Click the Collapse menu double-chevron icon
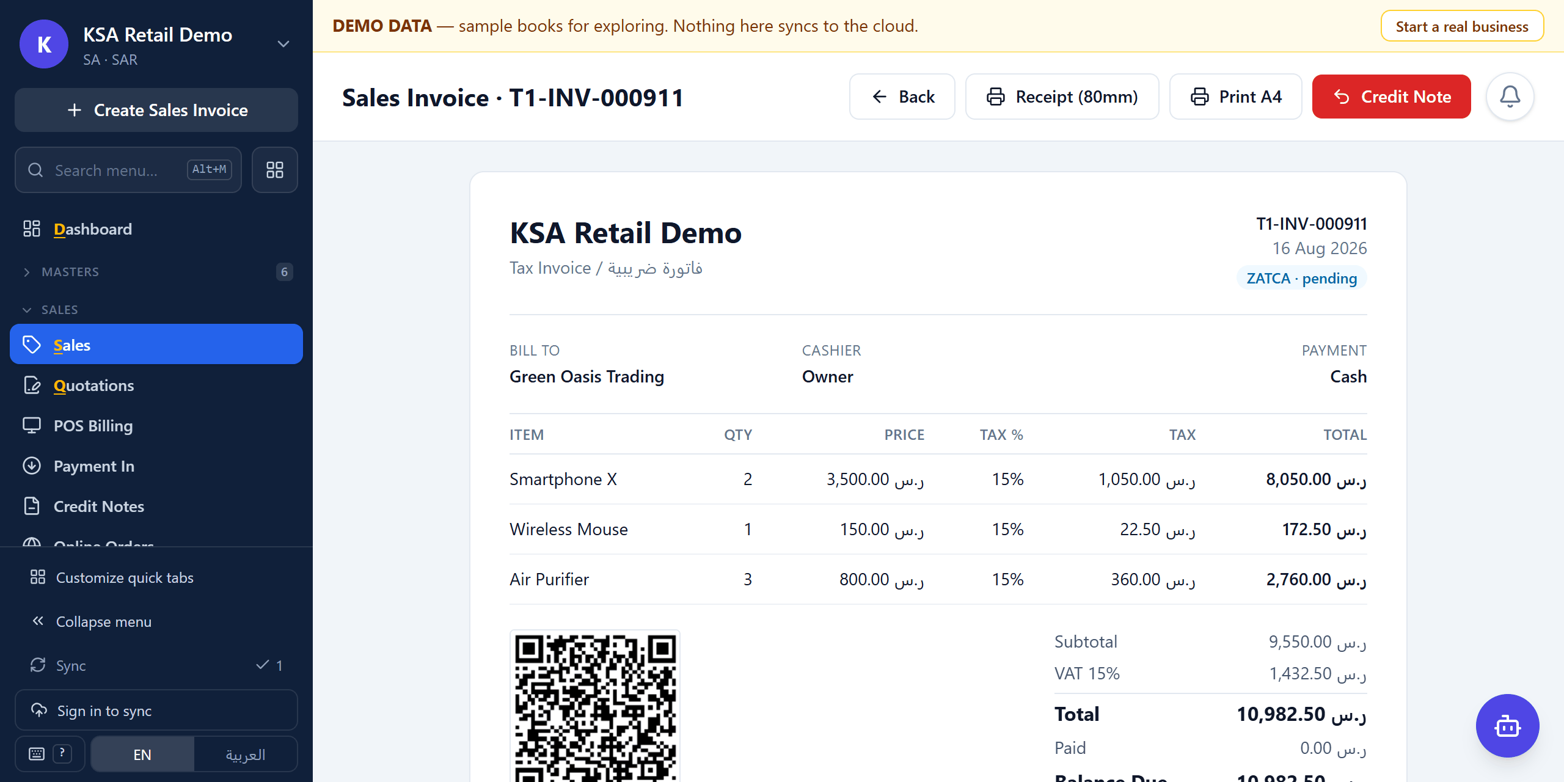 click(x=38, y=621)
